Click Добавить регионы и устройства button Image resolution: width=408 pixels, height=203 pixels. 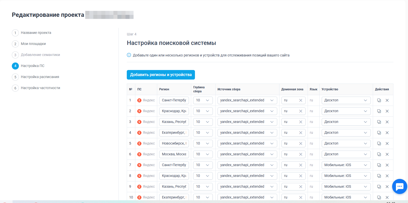(x=161, y=75)
